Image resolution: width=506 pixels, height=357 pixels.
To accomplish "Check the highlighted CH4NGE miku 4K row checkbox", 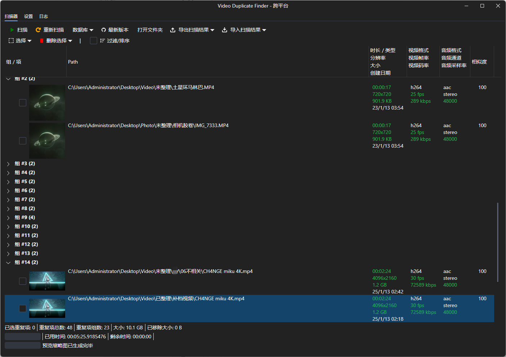I will coord(23,309).
